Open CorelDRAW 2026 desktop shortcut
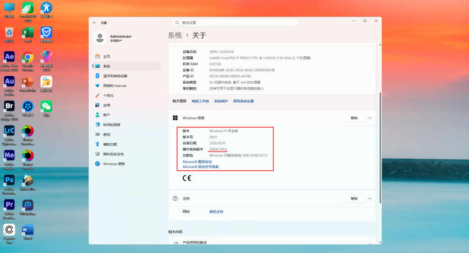 tap(28, 11)
